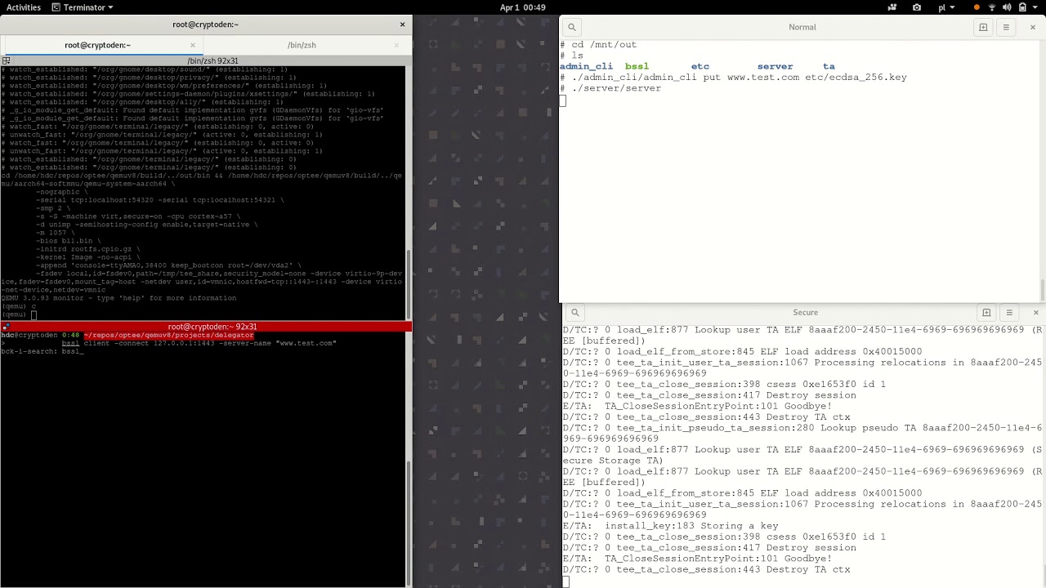Click 'bssl' in the ls output
This screenshot has height=588, width=1046.
(x=637, y=66)
